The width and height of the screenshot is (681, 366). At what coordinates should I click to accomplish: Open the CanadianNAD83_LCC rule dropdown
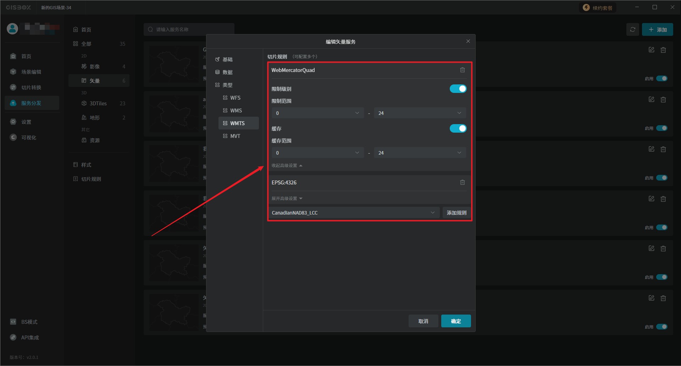coord(353,213)
